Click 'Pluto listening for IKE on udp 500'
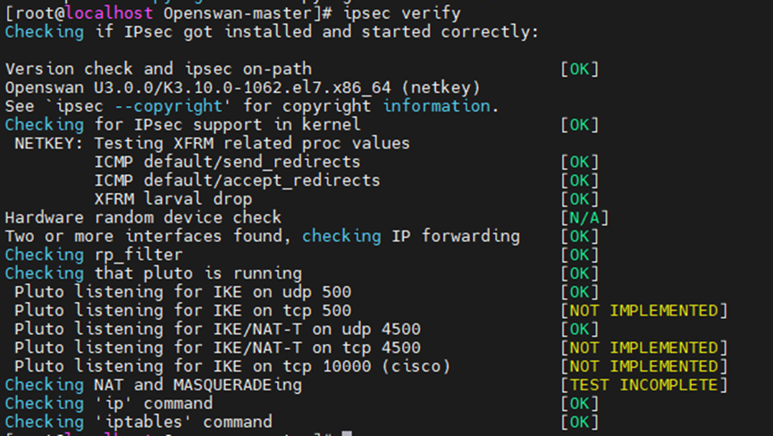Image resolution: width=773 pixels, height=436 pixels. tap(183, 292)
